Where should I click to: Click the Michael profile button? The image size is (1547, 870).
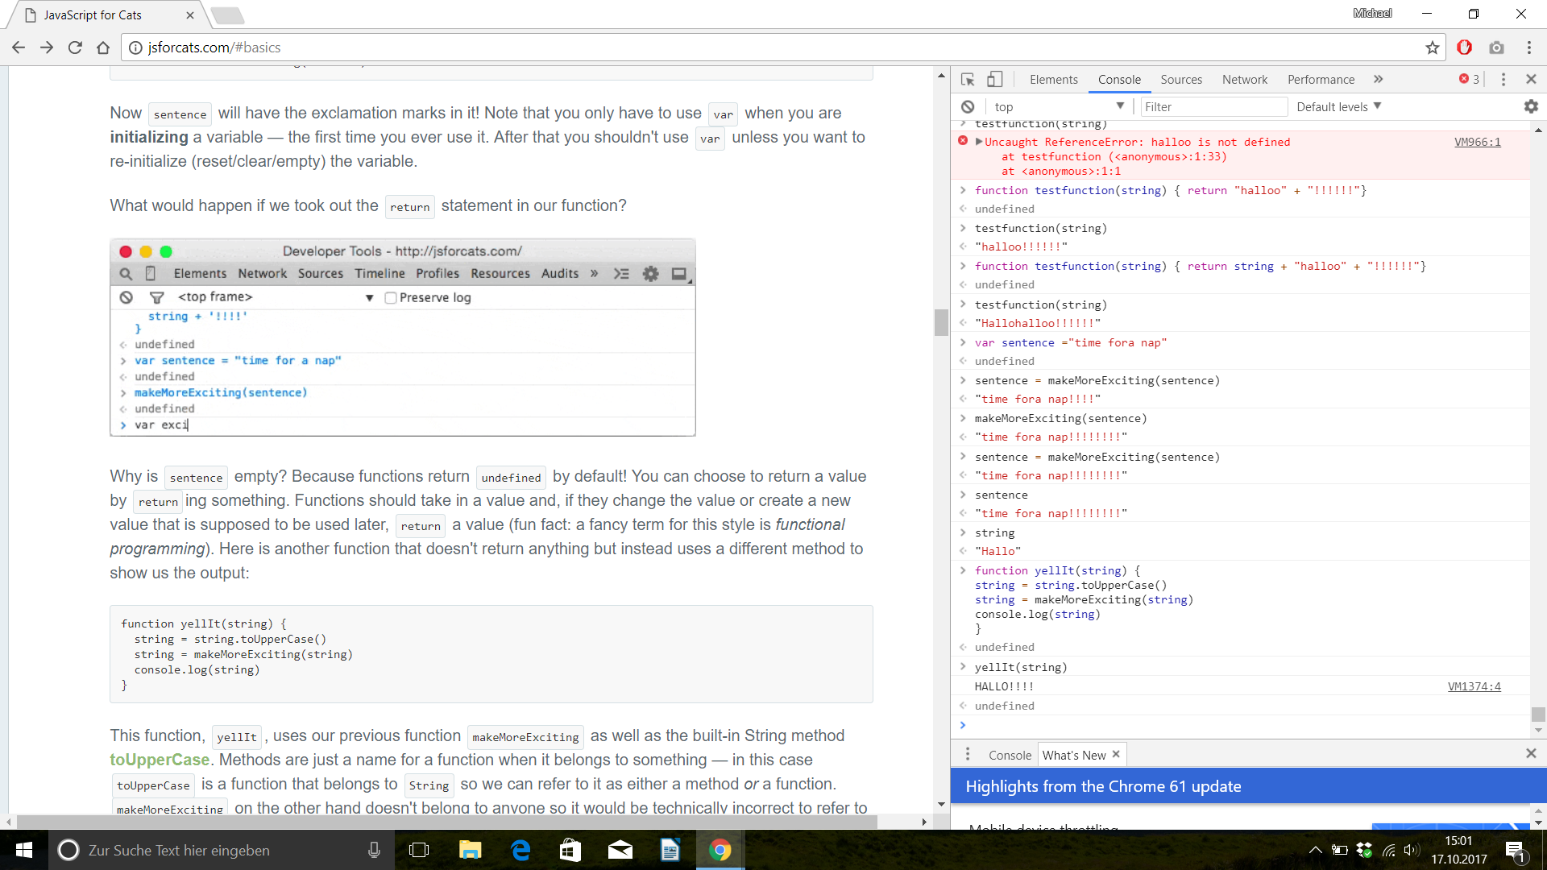1372,13
